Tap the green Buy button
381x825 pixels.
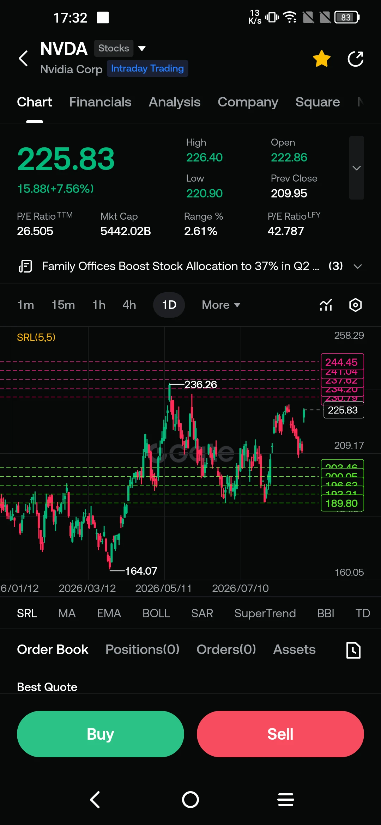pos(101,734)
